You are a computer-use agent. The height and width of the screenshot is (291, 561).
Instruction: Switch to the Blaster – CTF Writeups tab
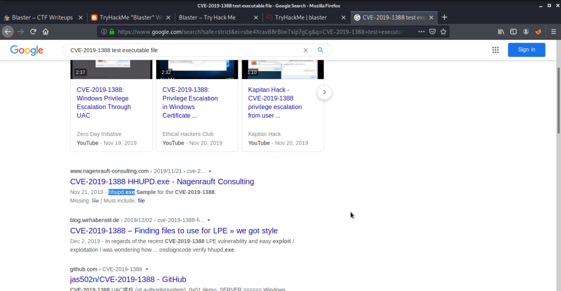point(42,18)
